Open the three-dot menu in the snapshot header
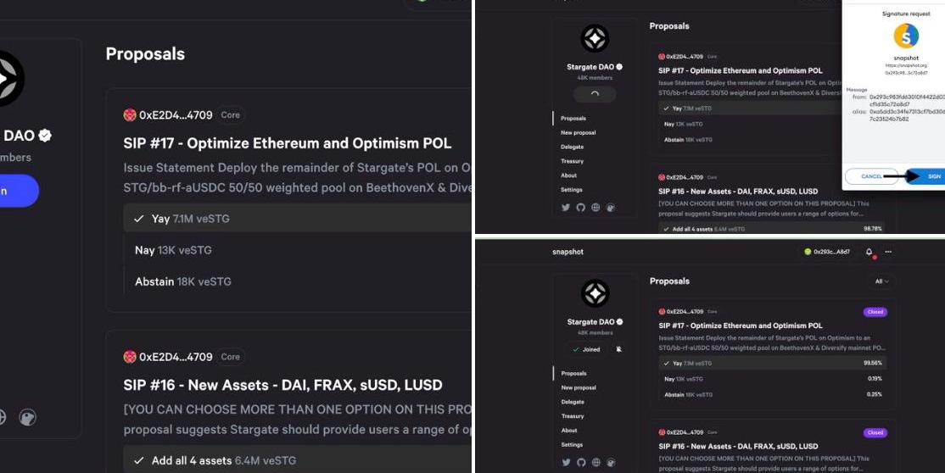The height and width of the screenshot is (473, 945). tap(888, 252)
